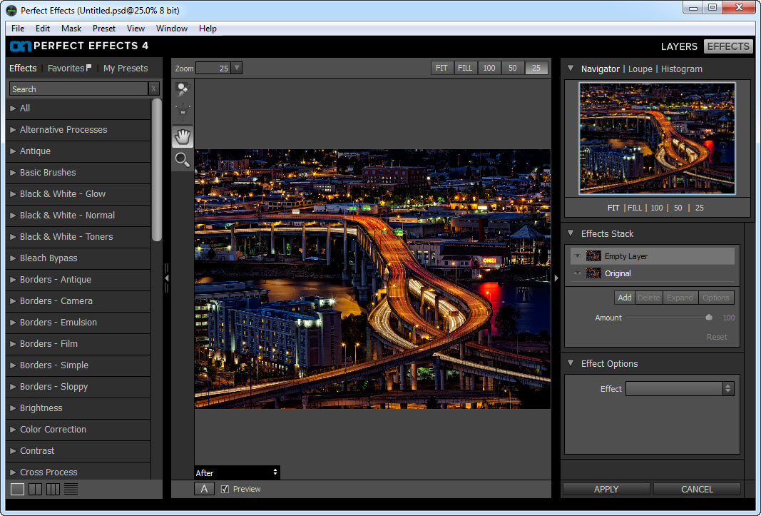The image size is (761, 516).
Task: Toggle visibility of Empty Layer
Action: tap(577, 256)
